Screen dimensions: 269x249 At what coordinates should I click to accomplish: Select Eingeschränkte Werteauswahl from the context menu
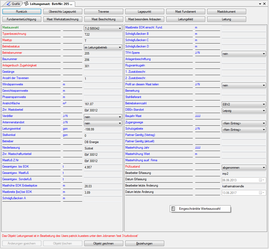point(200,209)
